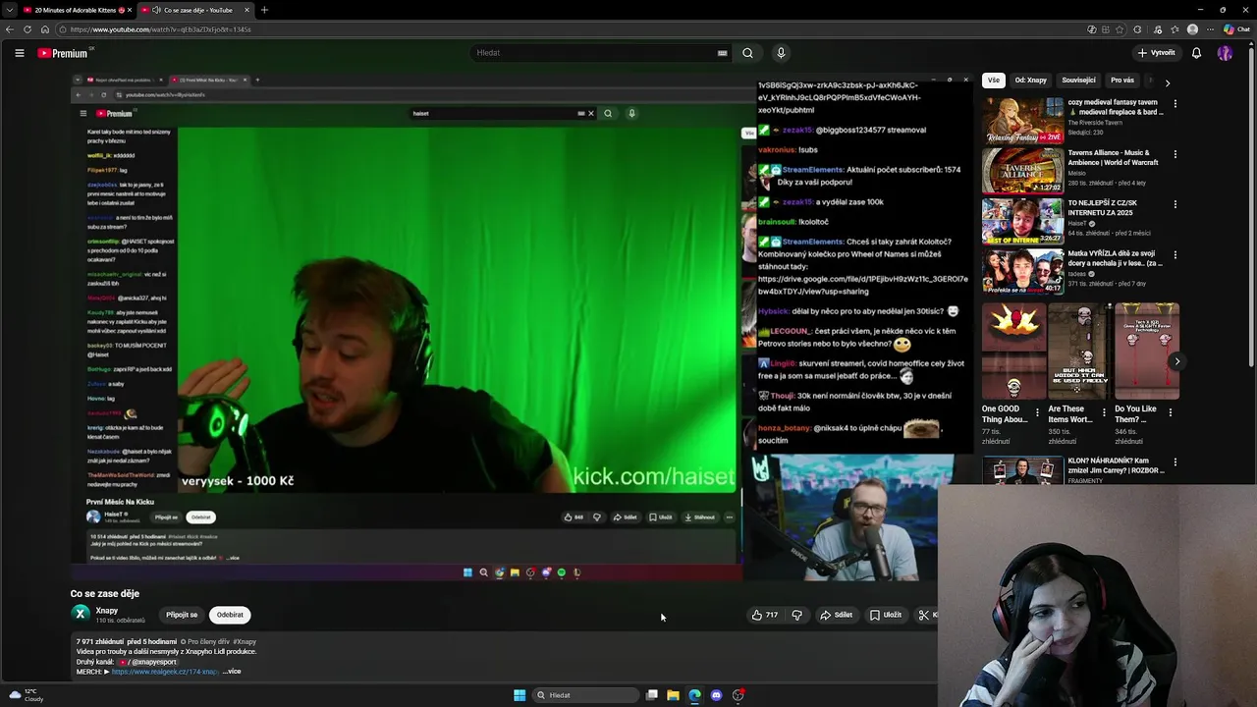Dislike the video with thumbs down

click(x=796, y=615)
